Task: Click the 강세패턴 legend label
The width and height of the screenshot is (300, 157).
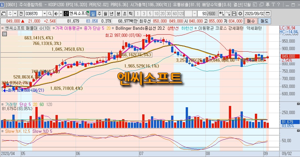Action: click(x=236, y=28)
